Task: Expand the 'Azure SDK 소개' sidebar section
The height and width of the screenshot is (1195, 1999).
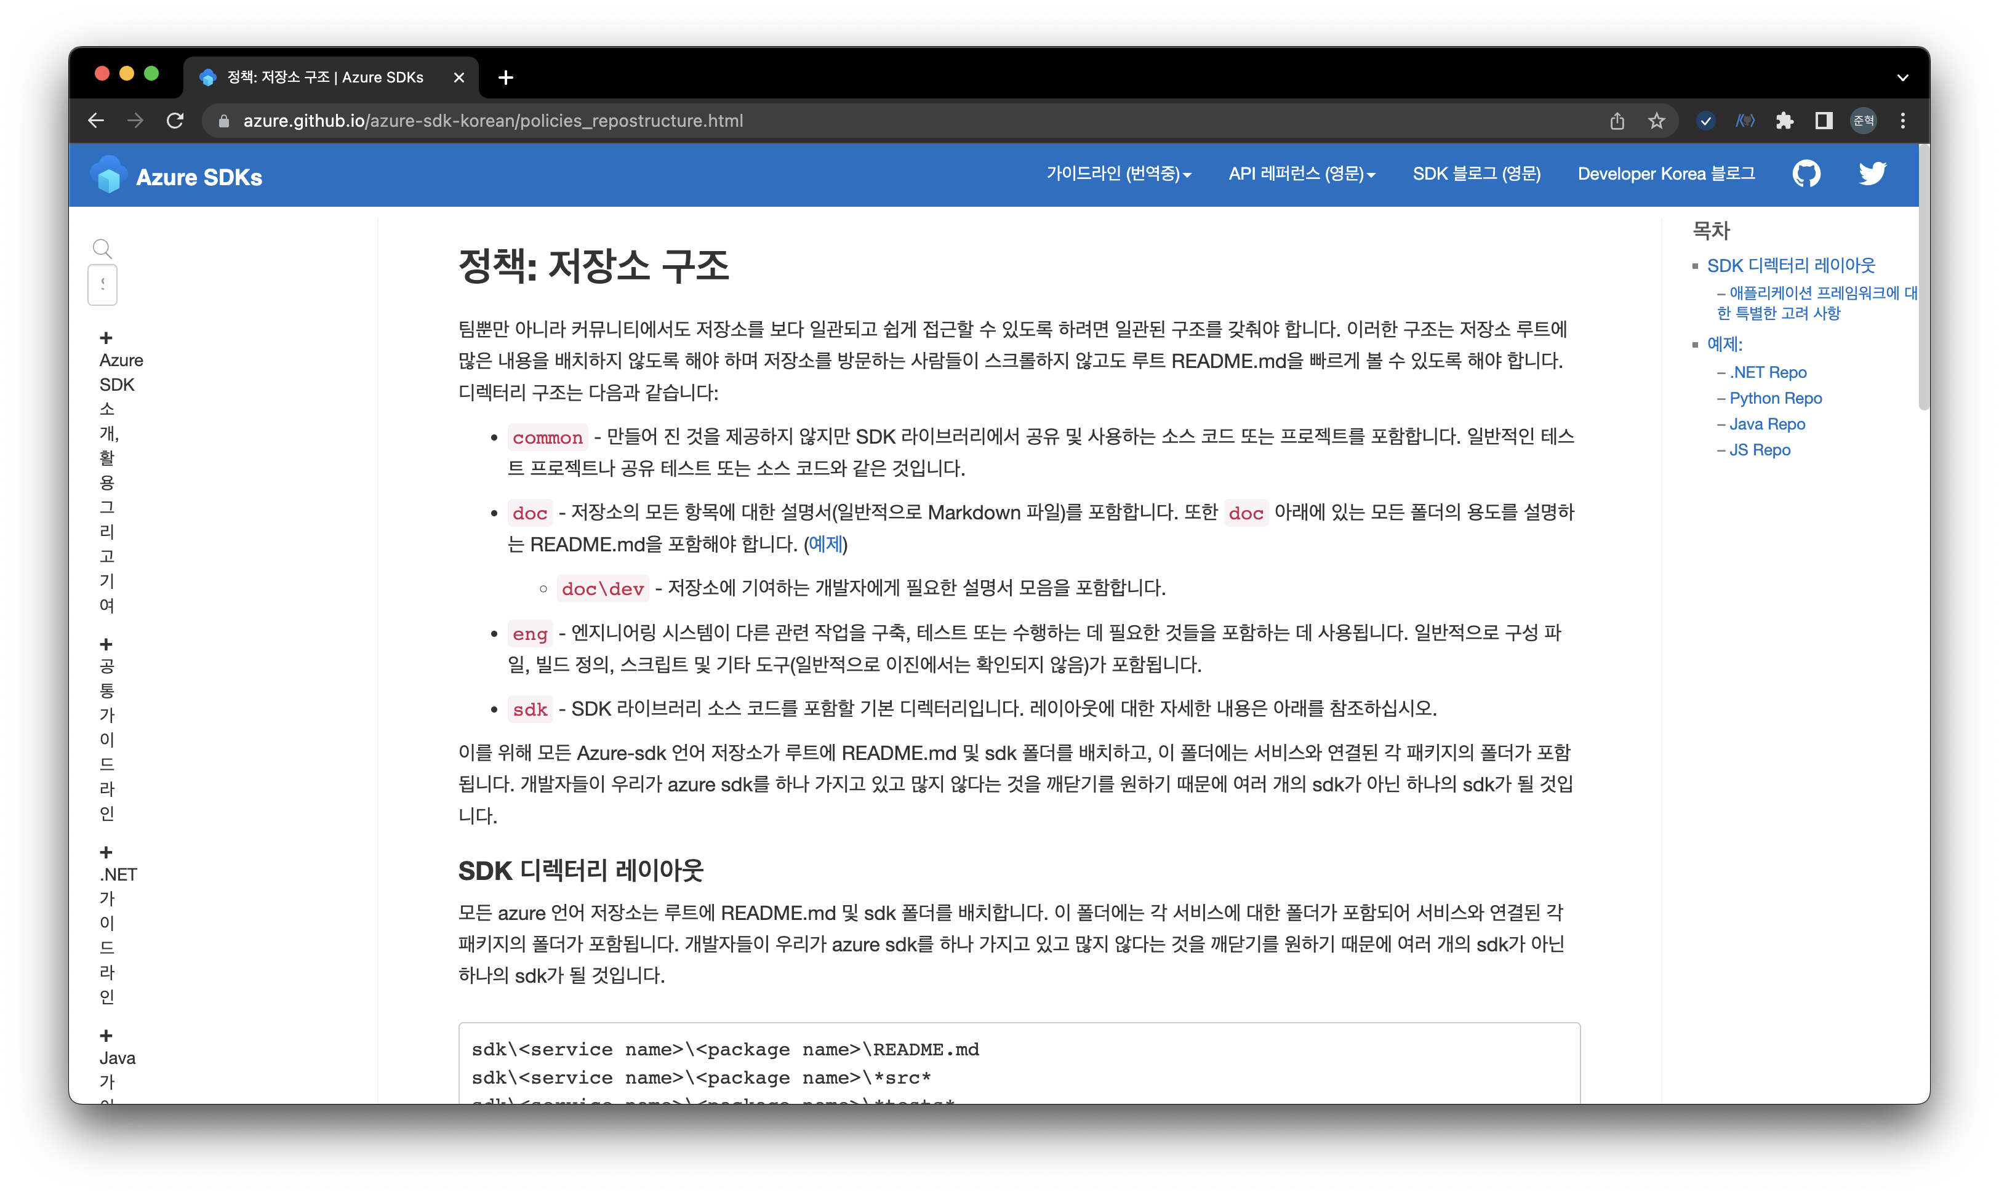Action: point(105,338)
